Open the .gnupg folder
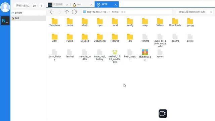The height and width of the screenshot is (121, 215). click(190, 23)
